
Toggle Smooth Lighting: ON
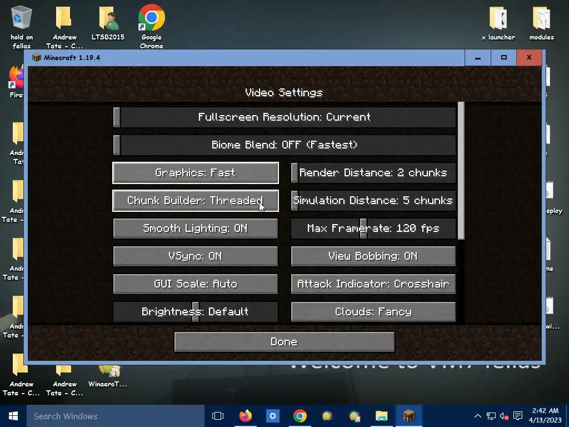click(x=196, y=229)
